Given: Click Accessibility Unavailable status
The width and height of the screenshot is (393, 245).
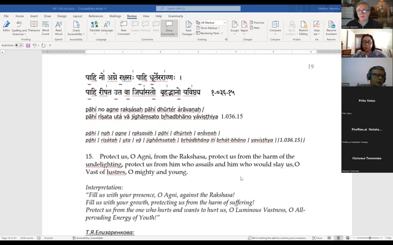Looking at the screenshot, I should 88,238.
